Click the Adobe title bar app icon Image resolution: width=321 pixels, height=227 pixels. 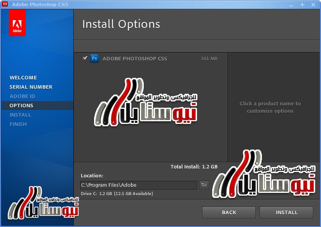point(5,4)
